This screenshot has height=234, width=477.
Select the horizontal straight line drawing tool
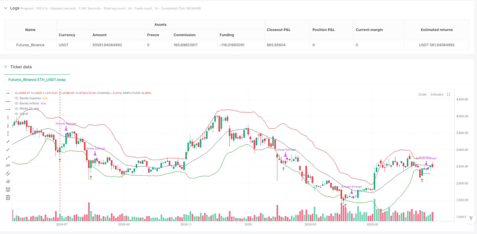(x=8, y=93)
